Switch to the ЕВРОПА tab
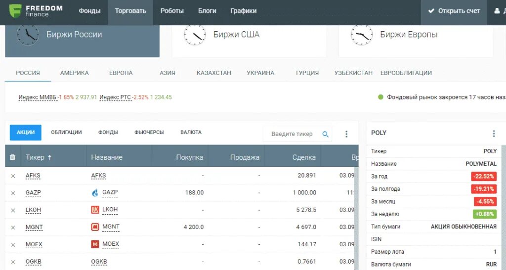Image resolution: width=506 pixels, height=270 pixels. (x=121, y=73)
